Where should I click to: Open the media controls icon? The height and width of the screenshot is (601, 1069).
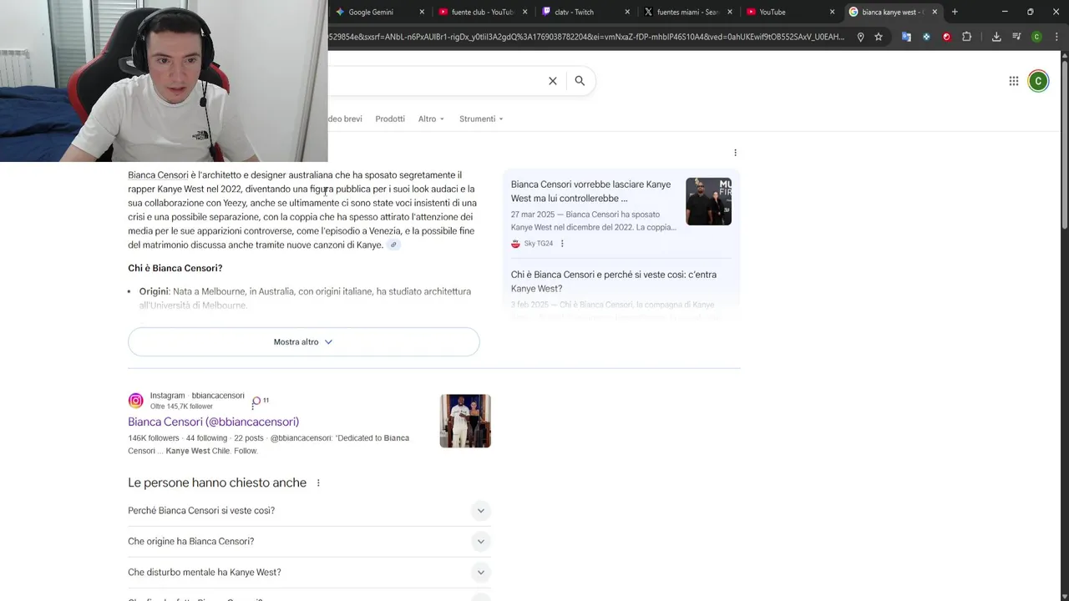1016,37
